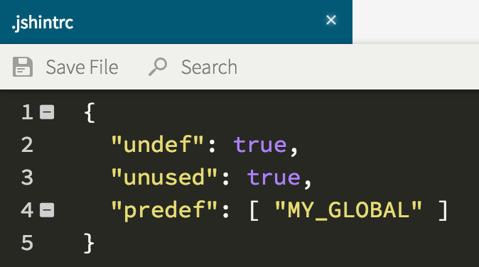Place cursor on "undef" key

tap(157, 144)
